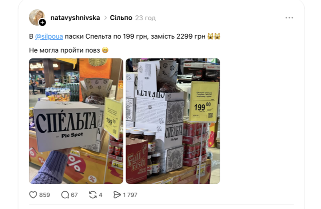321x209 pixels.
Task: Share the post via paper plane icon
Action: click(x=117, y=195)
